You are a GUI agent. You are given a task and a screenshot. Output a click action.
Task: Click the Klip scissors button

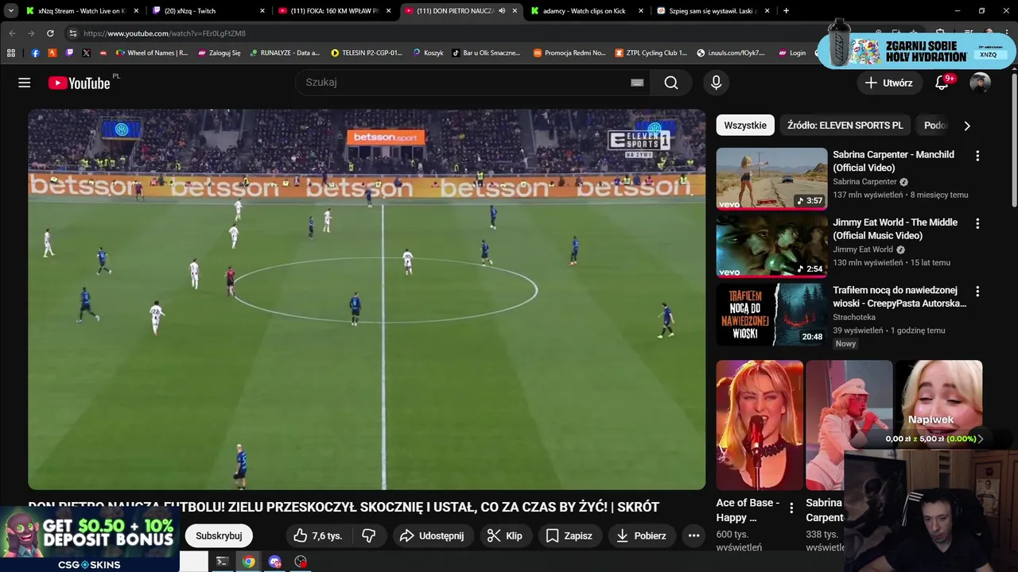505,535
